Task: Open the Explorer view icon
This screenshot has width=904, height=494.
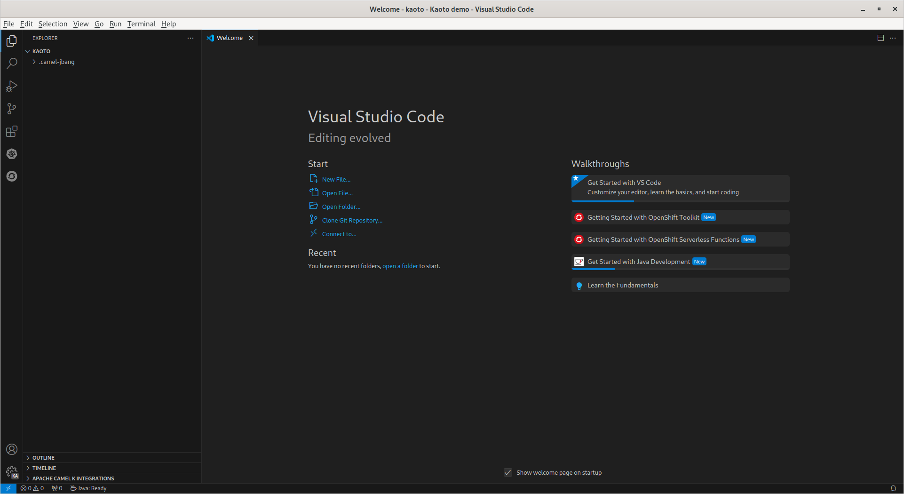Action: (12, 41)
